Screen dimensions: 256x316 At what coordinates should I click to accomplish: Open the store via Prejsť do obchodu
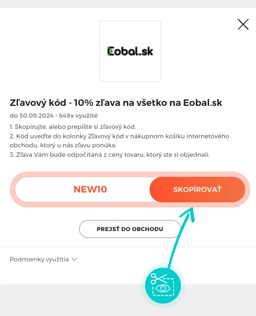pos(130,229)
